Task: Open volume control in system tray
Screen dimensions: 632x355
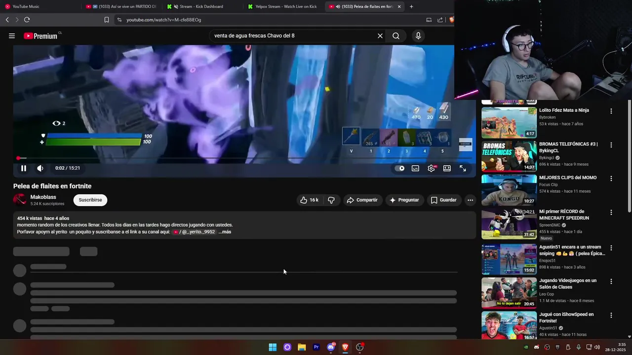Action: [x=597, y=347]
